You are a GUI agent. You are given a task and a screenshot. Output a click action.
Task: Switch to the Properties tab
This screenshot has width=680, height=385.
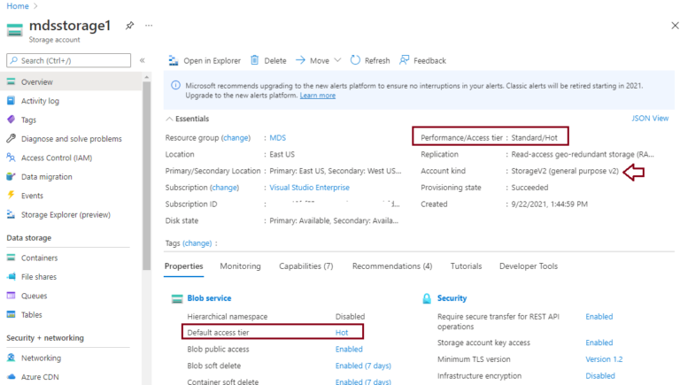[x=184, y=266]
